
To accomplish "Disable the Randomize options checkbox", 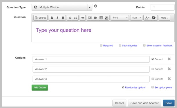I will (123, 87).
